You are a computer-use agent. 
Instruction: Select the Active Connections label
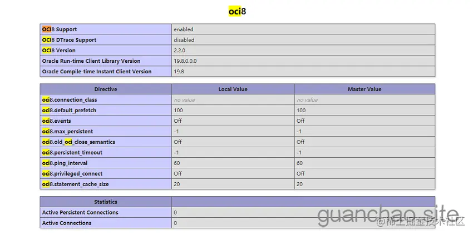pos(67,223)
